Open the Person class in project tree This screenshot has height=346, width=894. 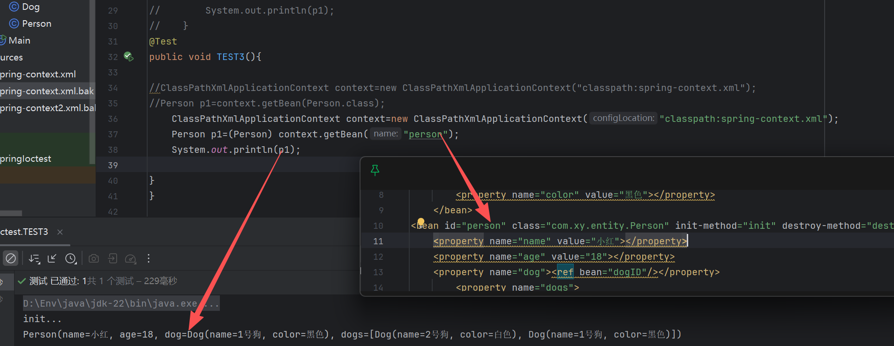tap(37, 24)
